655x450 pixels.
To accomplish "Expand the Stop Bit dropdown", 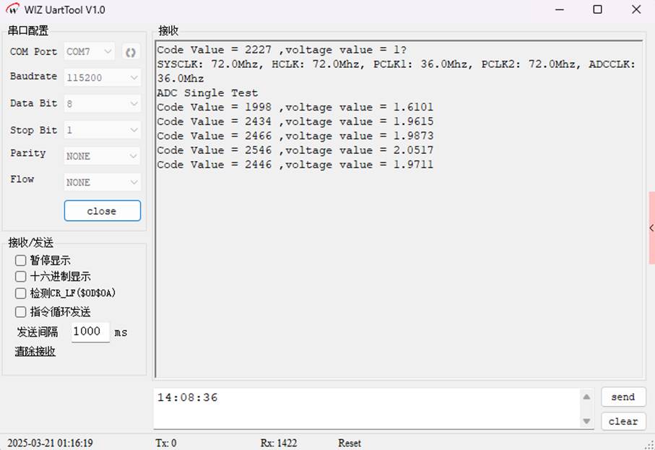I will (x=102, y=130).
